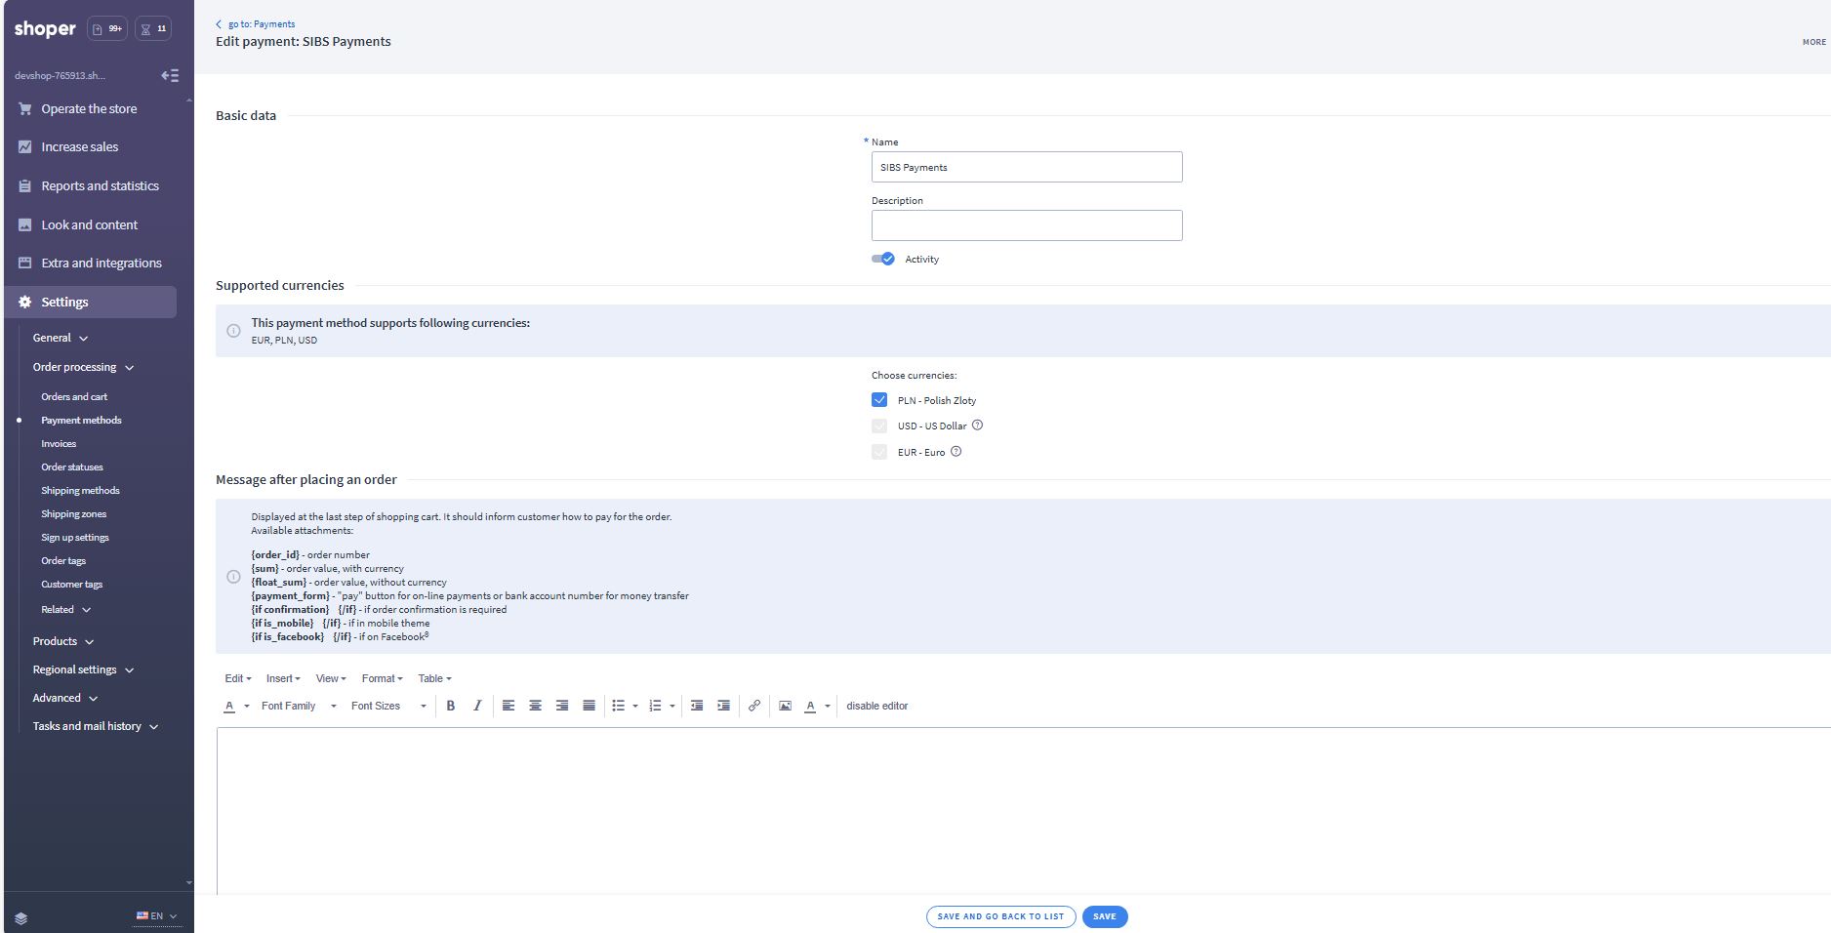Center-align text in the editor toolbar
The height and width of the screenshot is (933, 1831).
535,706
